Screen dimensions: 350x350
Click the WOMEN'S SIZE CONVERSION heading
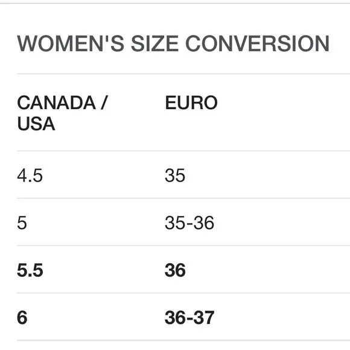(173, 43)
